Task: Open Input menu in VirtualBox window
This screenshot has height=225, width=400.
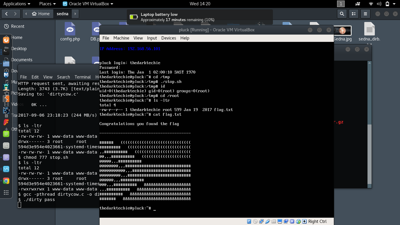Action: [x=152, y=38]
